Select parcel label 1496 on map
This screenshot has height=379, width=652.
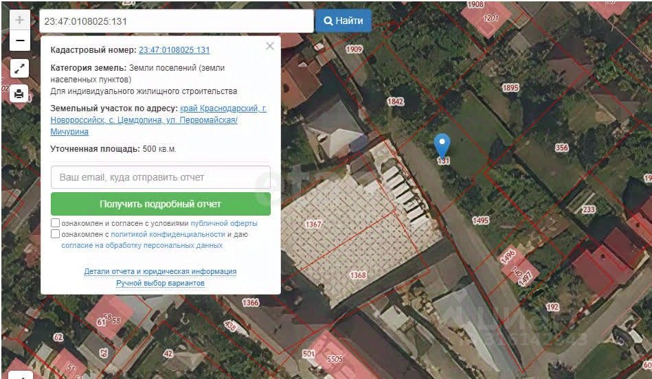coord(508,256)
